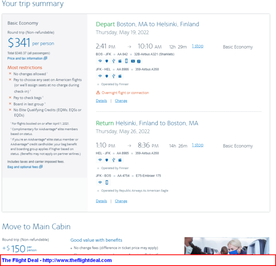The height and width of the screenshot is (266, 276).
Task: Click 'No changes allowed' restriction
Action: point(30,74)
